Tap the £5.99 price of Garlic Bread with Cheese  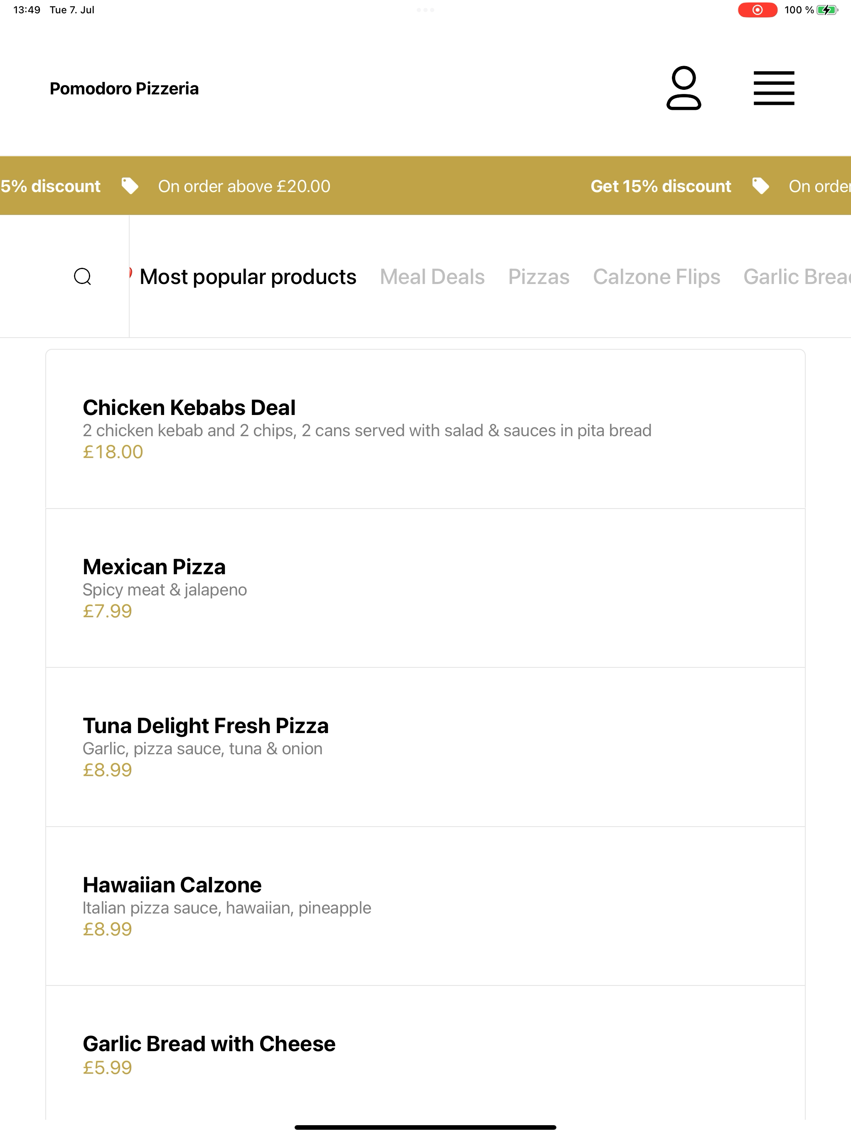(107, 1068)
